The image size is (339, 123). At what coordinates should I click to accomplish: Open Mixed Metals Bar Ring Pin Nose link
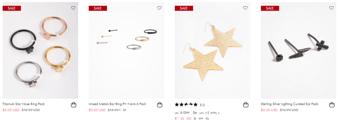coord(117,104)
